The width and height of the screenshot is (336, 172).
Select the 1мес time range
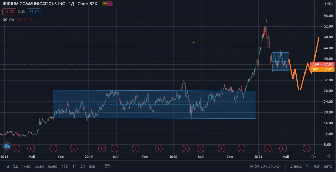26,166
